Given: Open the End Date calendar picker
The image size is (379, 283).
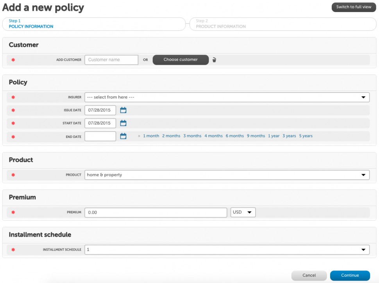Looking at the screenshot, I should point(123,136).
